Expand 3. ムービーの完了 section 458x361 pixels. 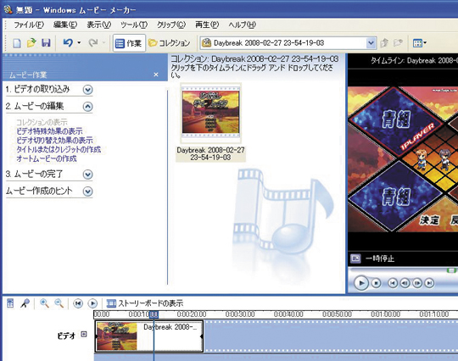click(x=87, y=175)
